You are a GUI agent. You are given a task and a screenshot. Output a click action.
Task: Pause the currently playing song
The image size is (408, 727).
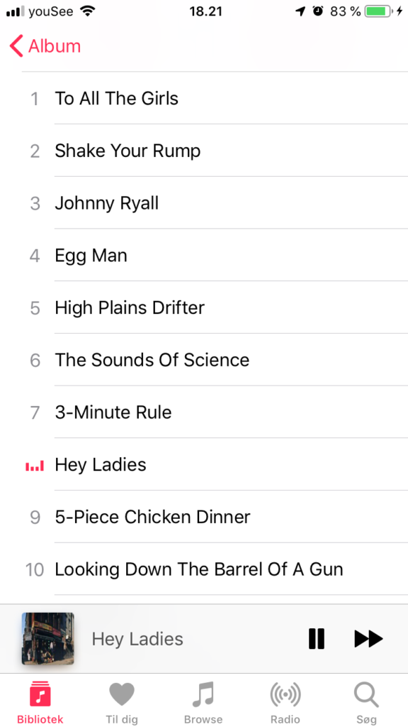[x=317, y=638]
